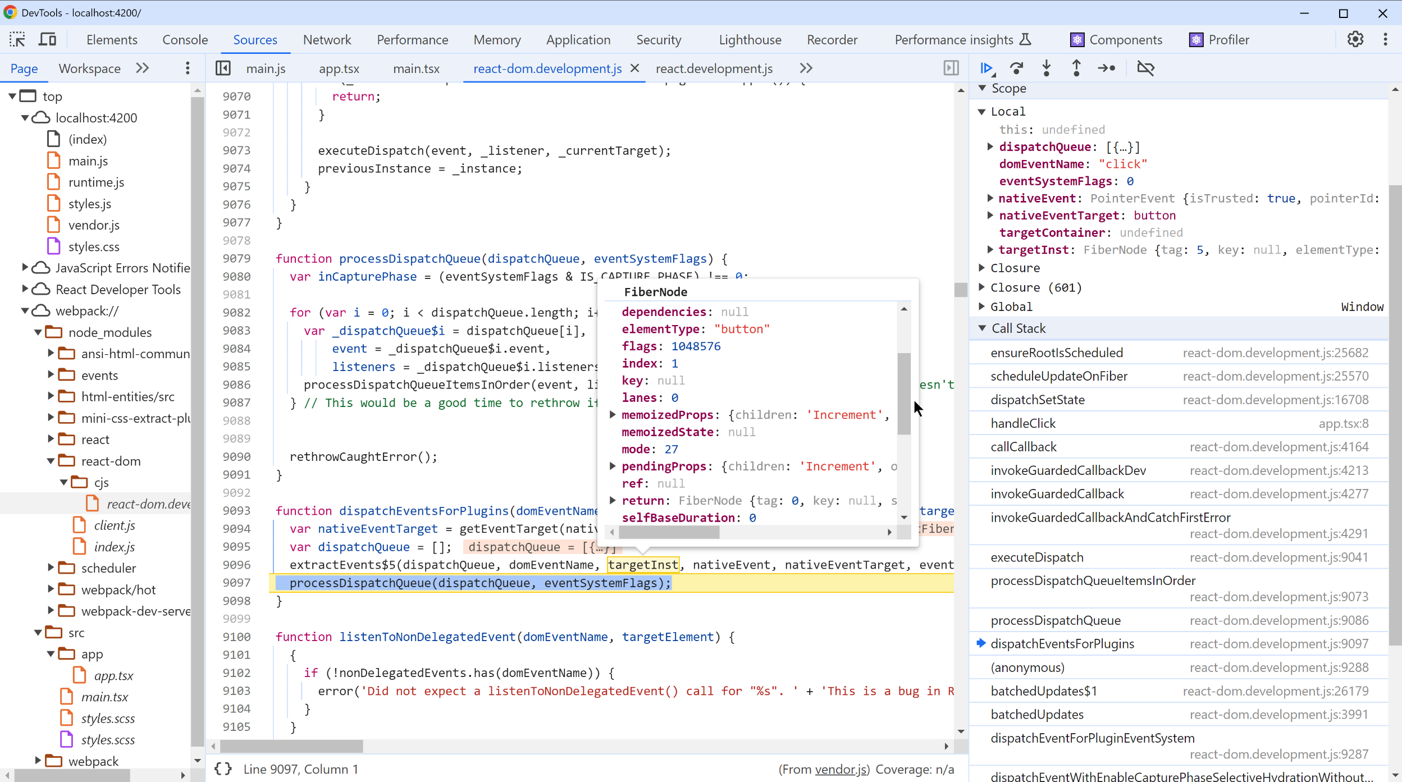This screenshot has width=1402, height=782.
Task: Follow the vendor.js source link
Action: (841, 770)
